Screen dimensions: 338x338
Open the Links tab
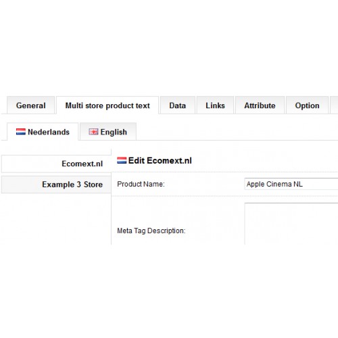pos(215,105)
